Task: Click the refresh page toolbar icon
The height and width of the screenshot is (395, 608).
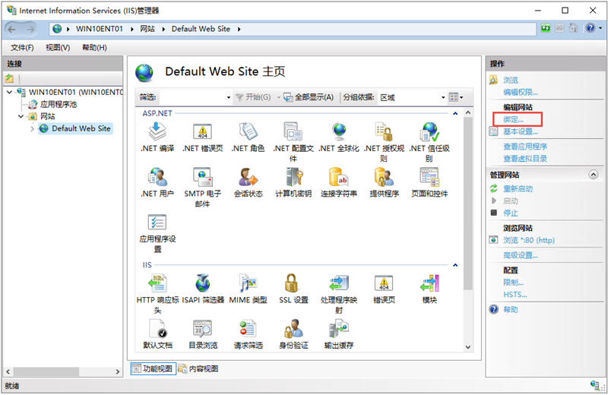Action: (x=546, y=28)
